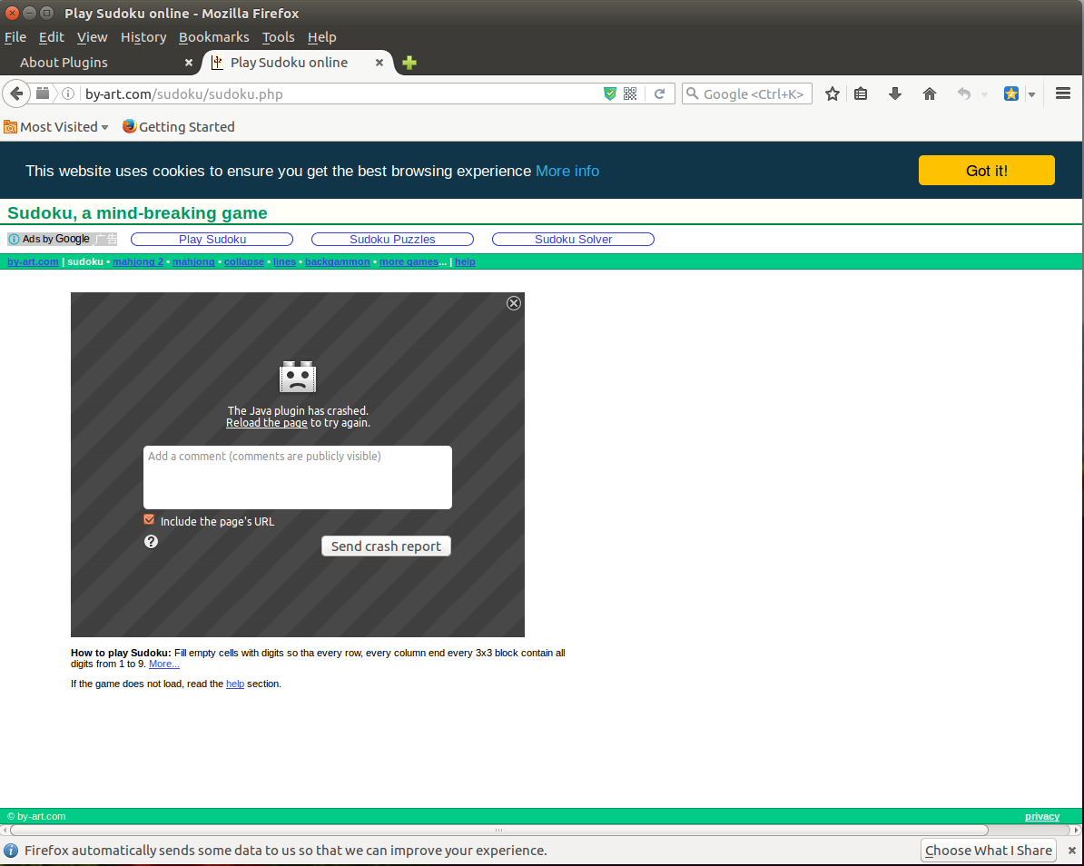The width and height of the screenshot is (1084, 866).
Task: Open dropdown arrow beside blue star toolbar icon
Action: (1031, 94)
